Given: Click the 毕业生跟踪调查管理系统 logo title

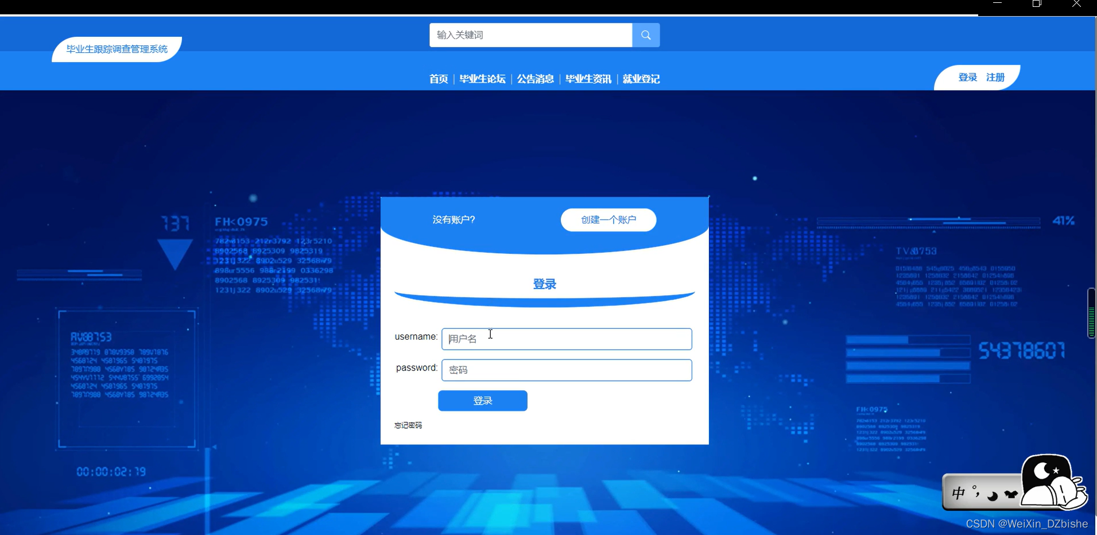Looking at the screenshot, I should (x=117, y=49).
